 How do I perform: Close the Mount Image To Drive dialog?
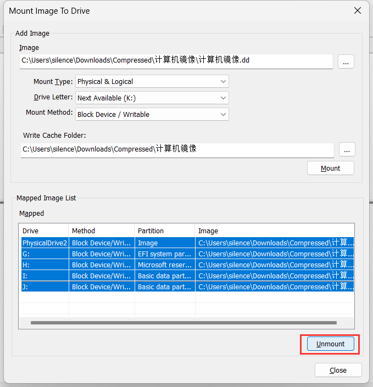[x=358, y=10]
